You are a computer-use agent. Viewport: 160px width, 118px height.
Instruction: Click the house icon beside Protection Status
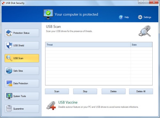[9, 33]
